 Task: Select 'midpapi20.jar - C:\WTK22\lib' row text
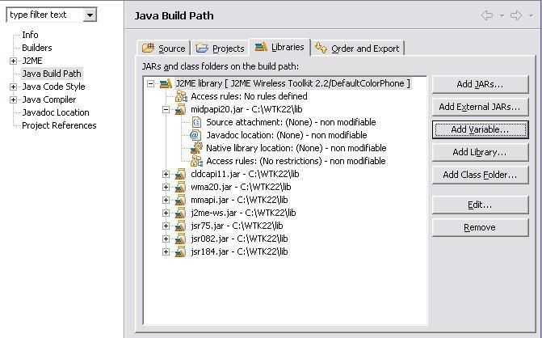(x=246, y=109)
